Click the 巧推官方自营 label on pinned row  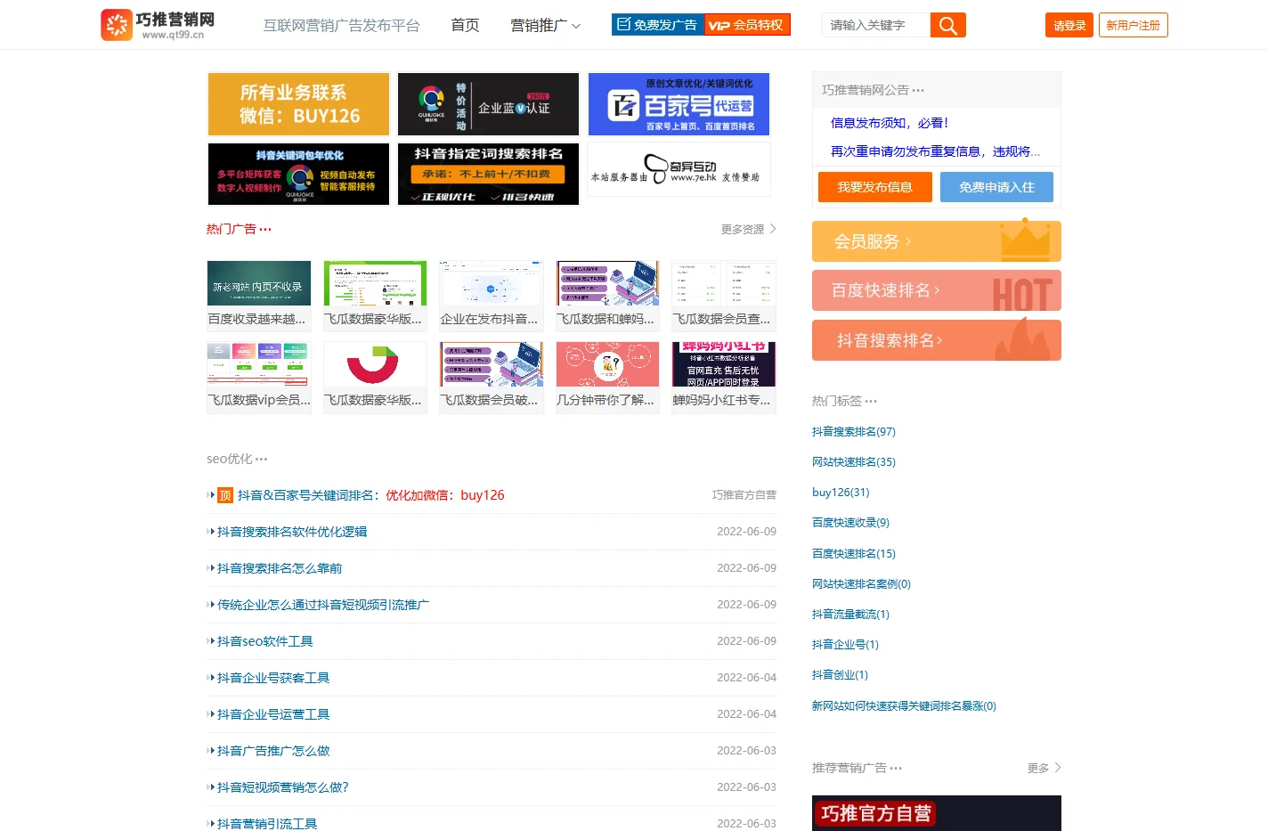744,495
